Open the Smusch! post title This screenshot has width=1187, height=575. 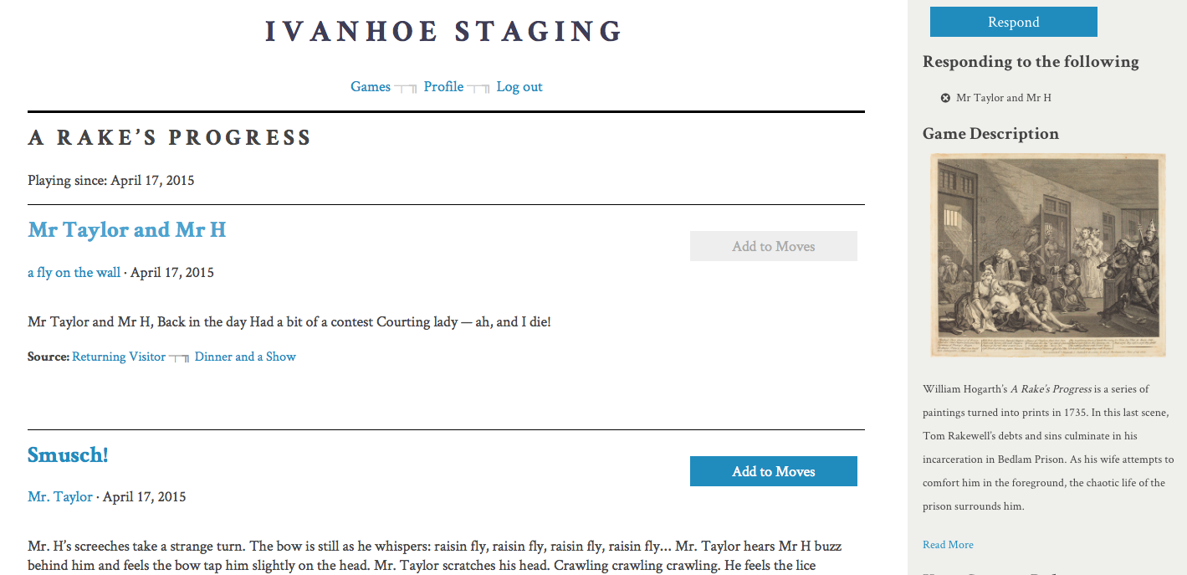click(68, 455)
